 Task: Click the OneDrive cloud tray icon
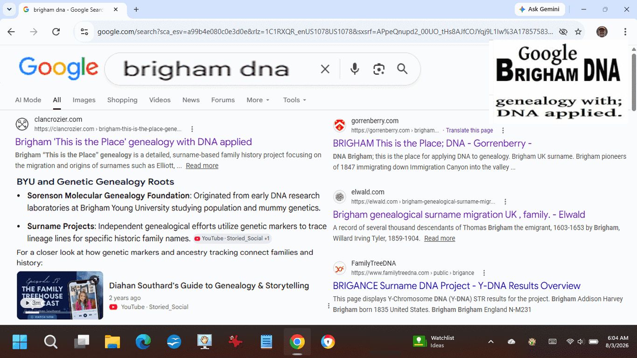(511, 342)
